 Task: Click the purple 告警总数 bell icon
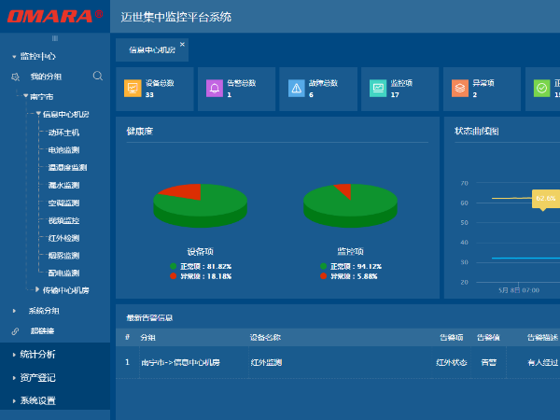pyautogui.click(x=214, y=89)
